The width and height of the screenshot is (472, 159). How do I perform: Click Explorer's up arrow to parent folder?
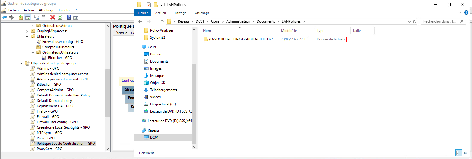(x=162, y=21)
